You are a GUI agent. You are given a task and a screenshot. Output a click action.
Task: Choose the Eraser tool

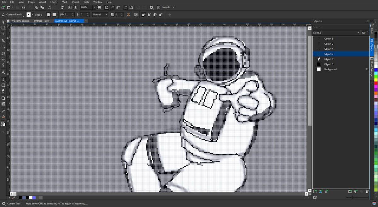[3, 91]
